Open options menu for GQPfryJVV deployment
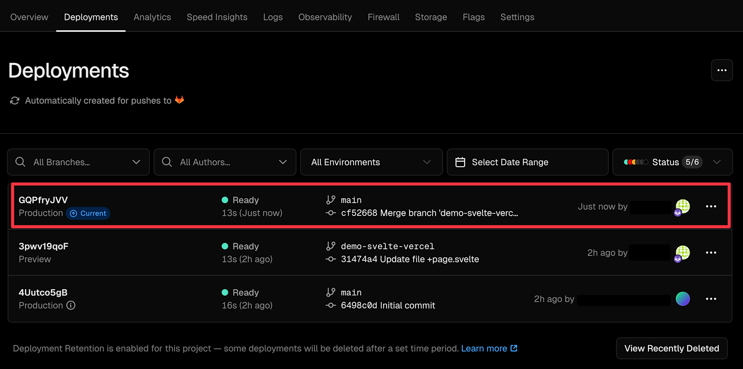Image resolution: width=743 pixels, height=369 pixels. click(x=711, y=207)
